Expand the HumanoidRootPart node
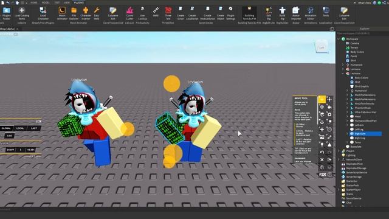This screenshot has width=389, height=219. click(347, 120)
